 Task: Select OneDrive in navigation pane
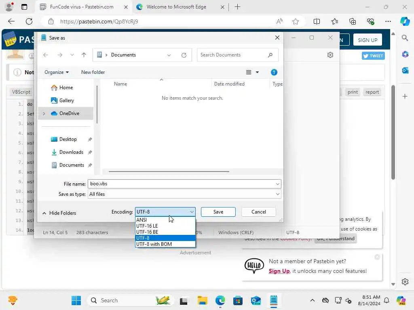(65, 113)
